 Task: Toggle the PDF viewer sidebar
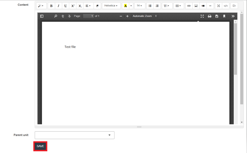tap(42, 16)
